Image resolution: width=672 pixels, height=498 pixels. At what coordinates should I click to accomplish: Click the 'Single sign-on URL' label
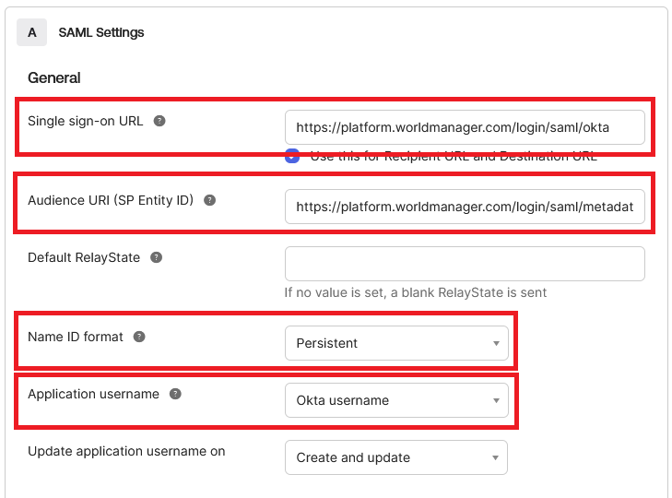[86, 121]
